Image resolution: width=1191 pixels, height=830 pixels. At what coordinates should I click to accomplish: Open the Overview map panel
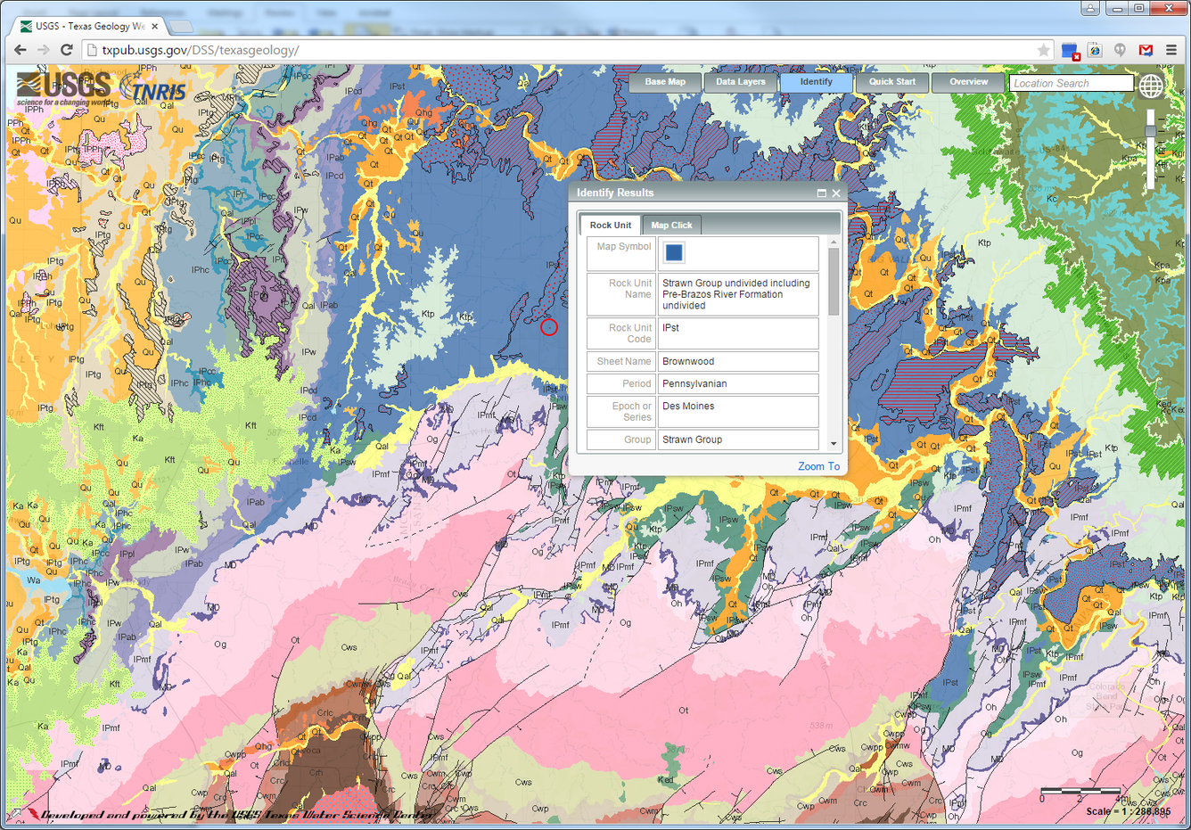tap(968, 82)
